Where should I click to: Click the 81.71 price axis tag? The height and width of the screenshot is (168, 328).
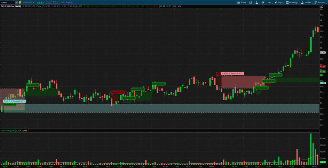point(323,83)
